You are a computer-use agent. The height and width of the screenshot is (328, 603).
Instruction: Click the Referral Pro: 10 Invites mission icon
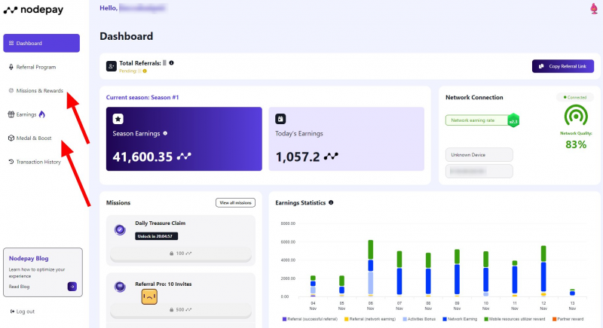pos(119,286)
